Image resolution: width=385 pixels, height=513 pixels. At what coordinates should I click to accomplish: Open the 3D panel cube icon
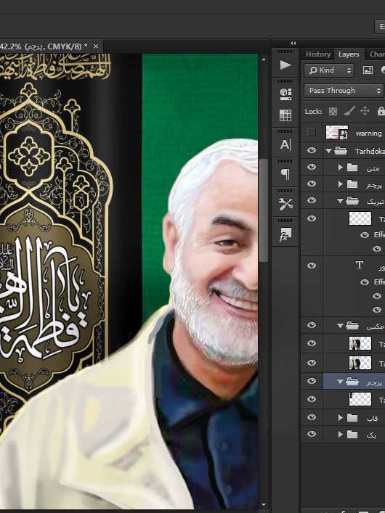285,94
